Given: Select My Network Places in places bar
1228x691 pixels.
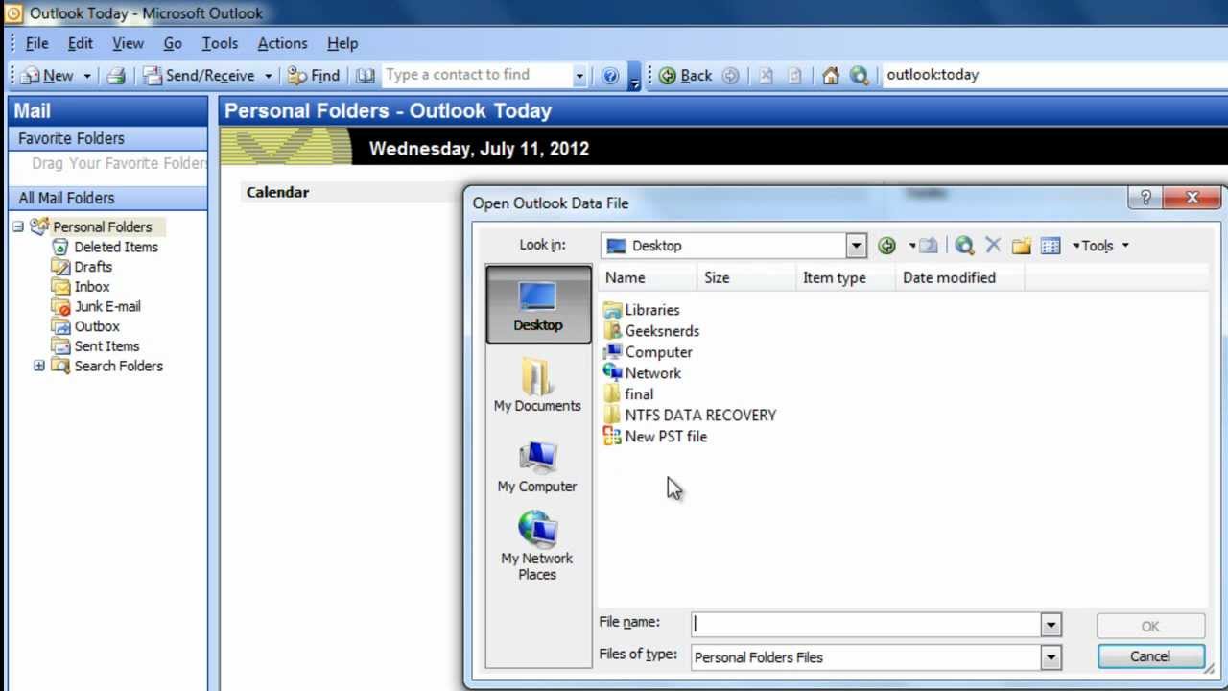Looking at the screenshot, I should click(x=537, y=546).
